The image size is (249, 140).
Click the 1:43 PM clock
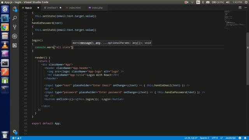coord(237,2)
